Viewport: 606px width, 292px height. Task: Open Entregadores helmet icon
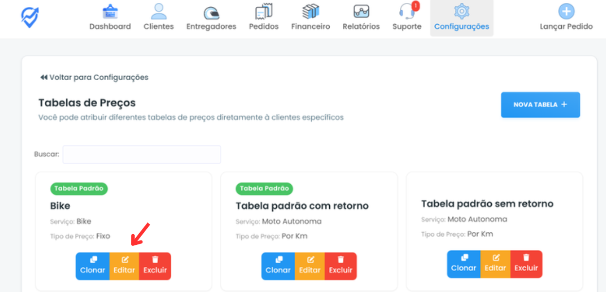pyautogui.click(x=211, y=13)
